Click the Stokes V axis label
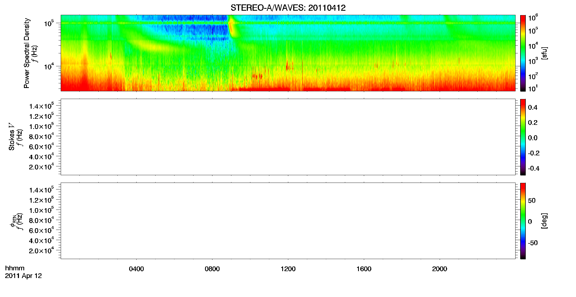 12,137
